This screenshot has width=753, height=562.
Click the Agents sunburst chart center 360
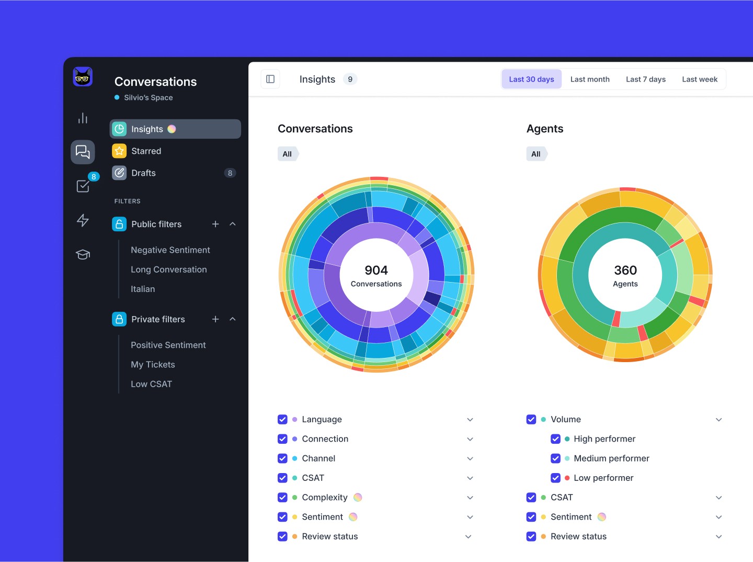625,275
